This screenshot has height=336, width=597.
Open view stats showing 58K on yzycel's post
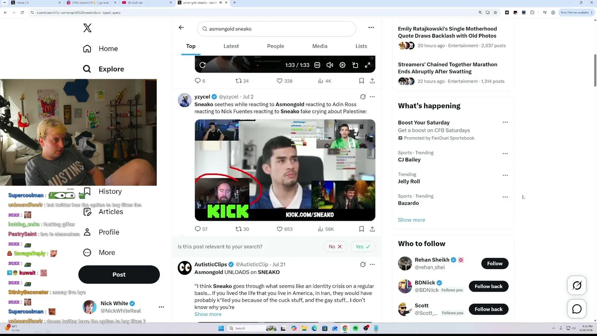coord(326,229)
